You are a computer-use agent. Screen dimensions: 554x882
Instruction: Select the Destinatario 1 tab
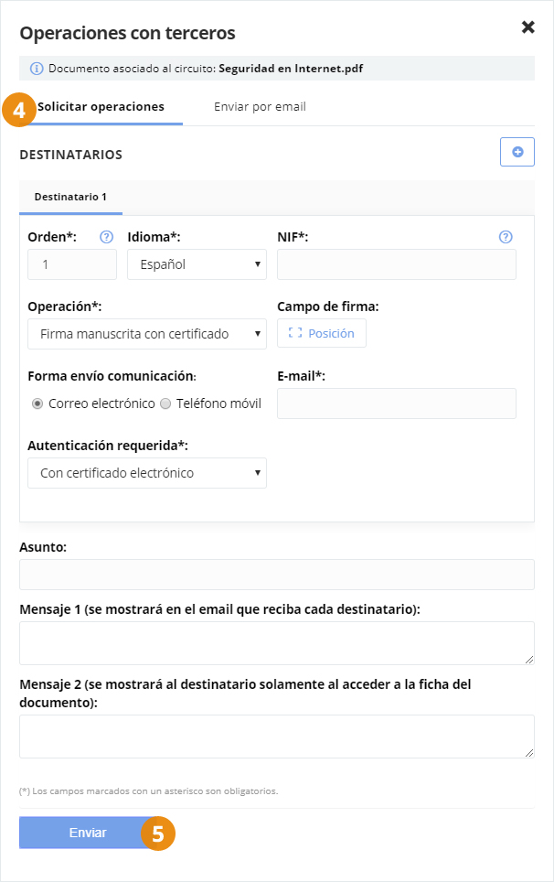point(70,198)
